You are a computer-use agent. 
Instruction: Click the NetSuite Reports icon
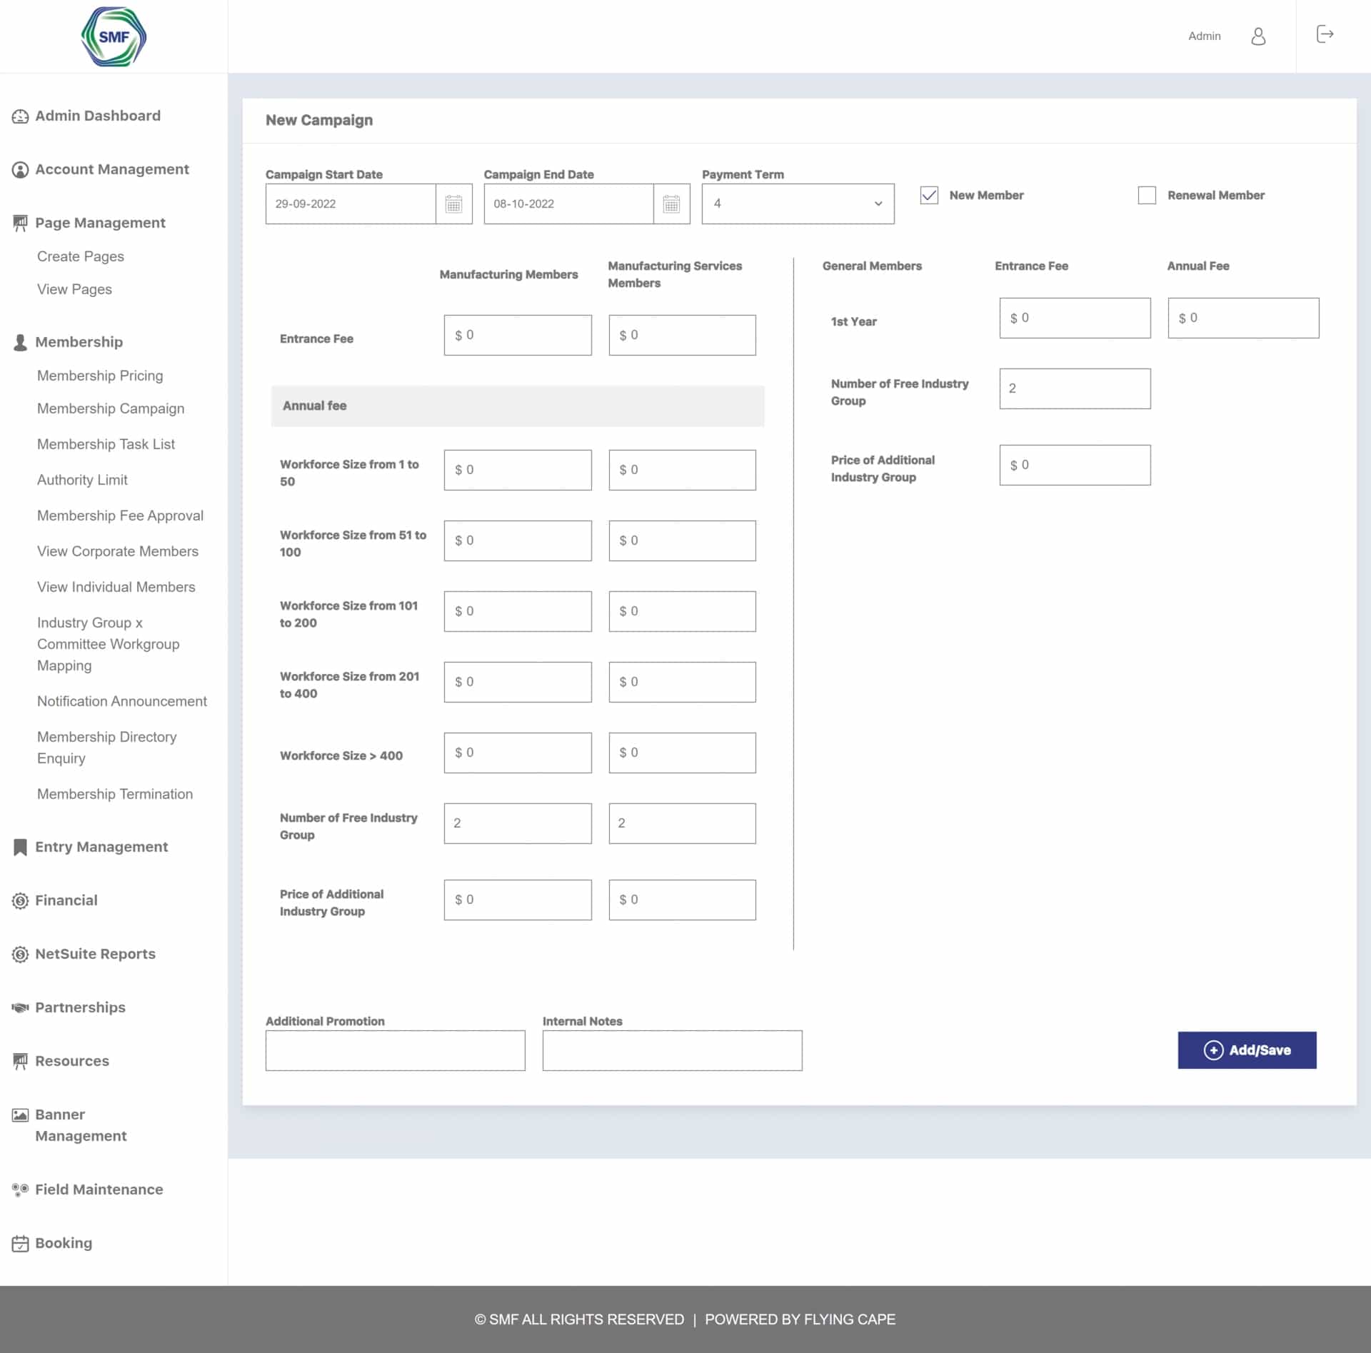click(20, 955)
